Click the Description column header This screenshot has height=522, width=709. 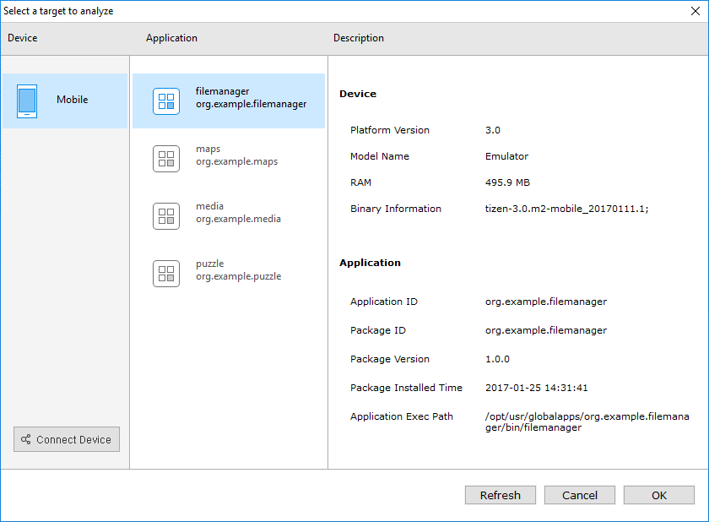360,38
